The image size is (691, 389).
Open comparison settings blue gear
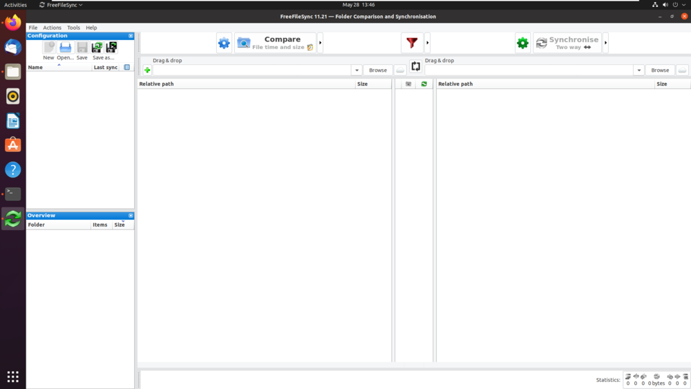pos(224,43)
